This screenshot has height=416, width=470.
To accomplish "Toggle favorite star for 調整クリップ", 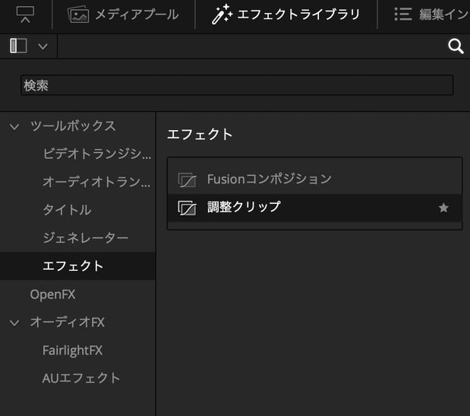I will pyautogui.click(x=443, y=208).
